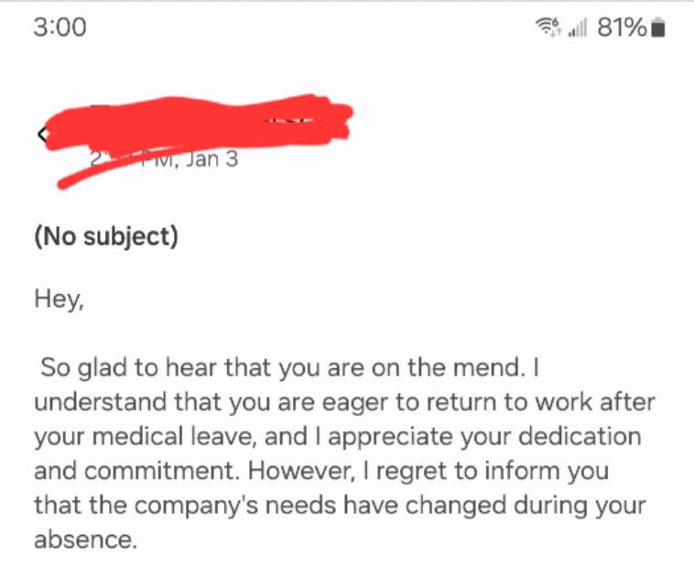
Task: Tap the battery icon in status bar
Action: click(658, 28)
